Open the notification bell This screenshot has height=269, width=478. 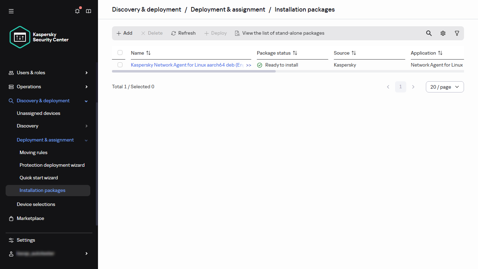(x=77, y=11)
